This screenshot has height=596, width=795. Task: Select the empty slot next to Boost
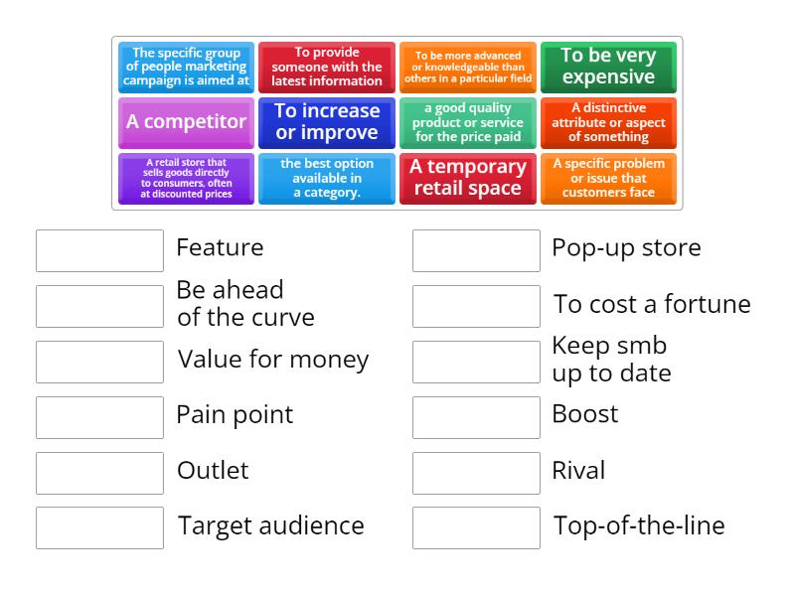pyautogui.click(x=476, y=417)
